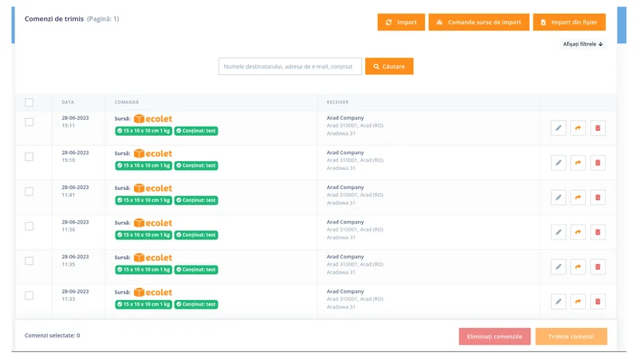This screenshot has height=359, width=638.
Task: Select the order dated 28-06-2023 15:11
Action: point(29,122)
